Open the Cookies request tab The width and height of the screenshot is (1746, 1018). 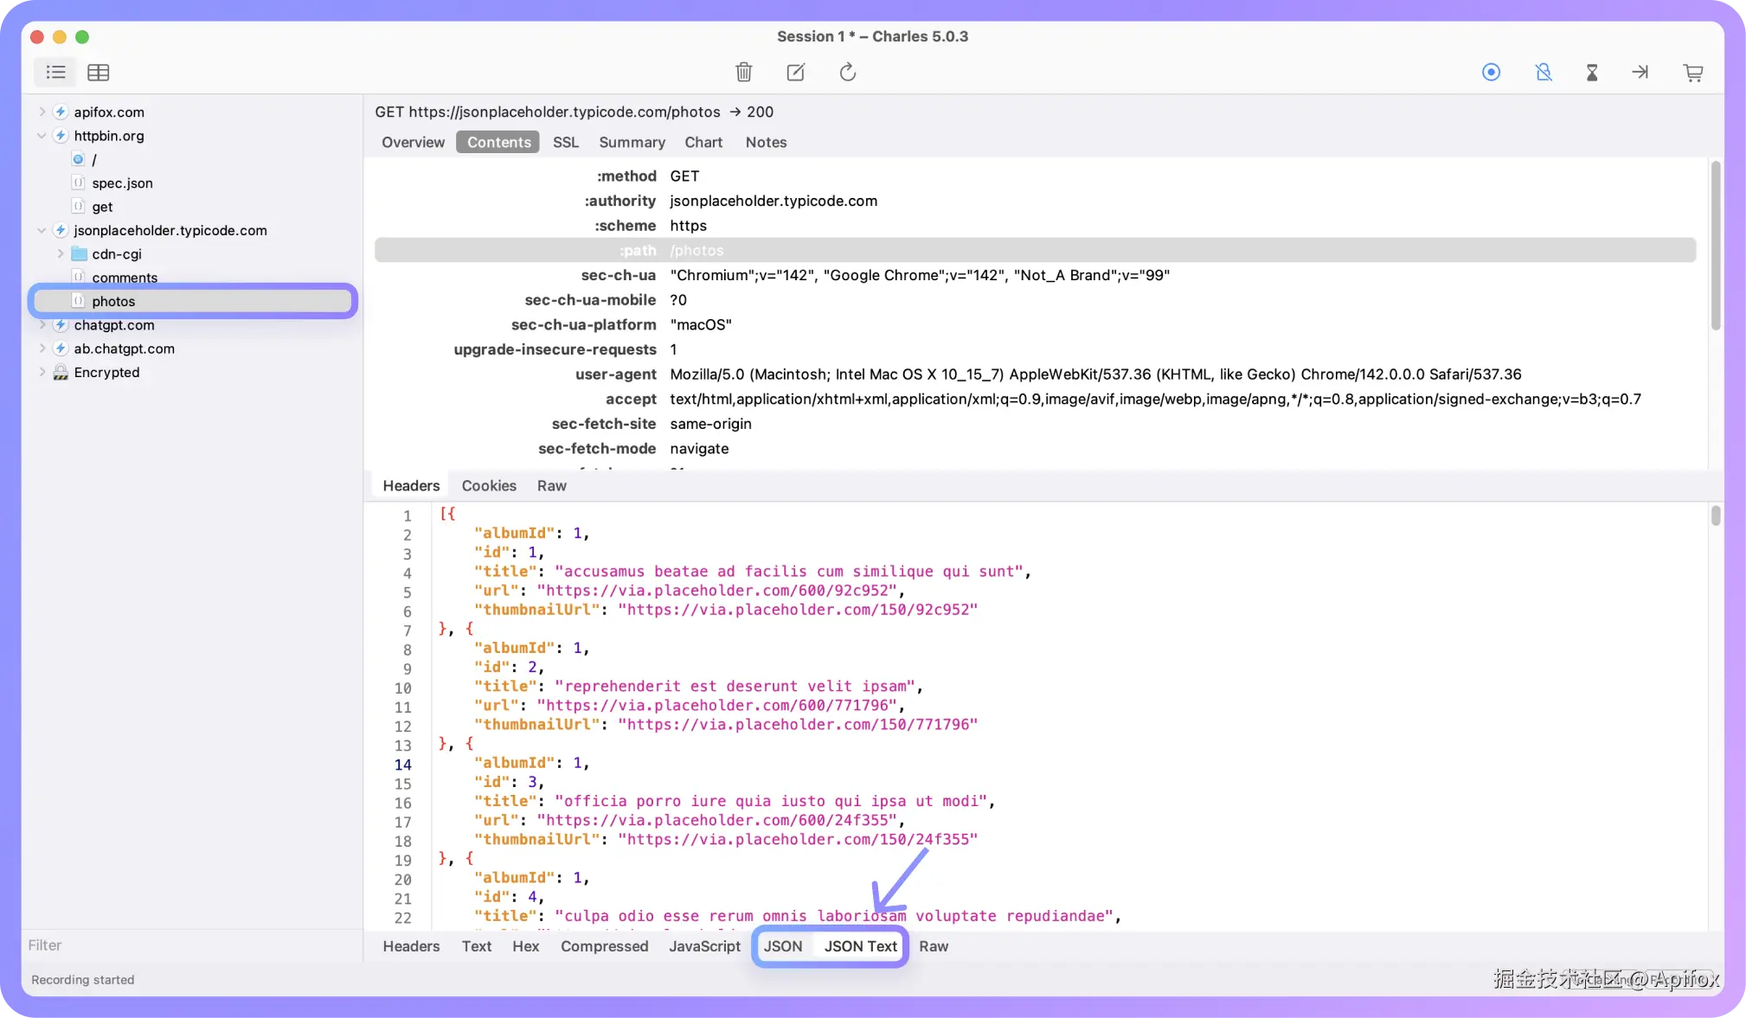489,486
